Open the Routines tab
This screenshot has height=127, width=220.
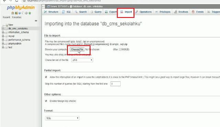tap(181, 12)
